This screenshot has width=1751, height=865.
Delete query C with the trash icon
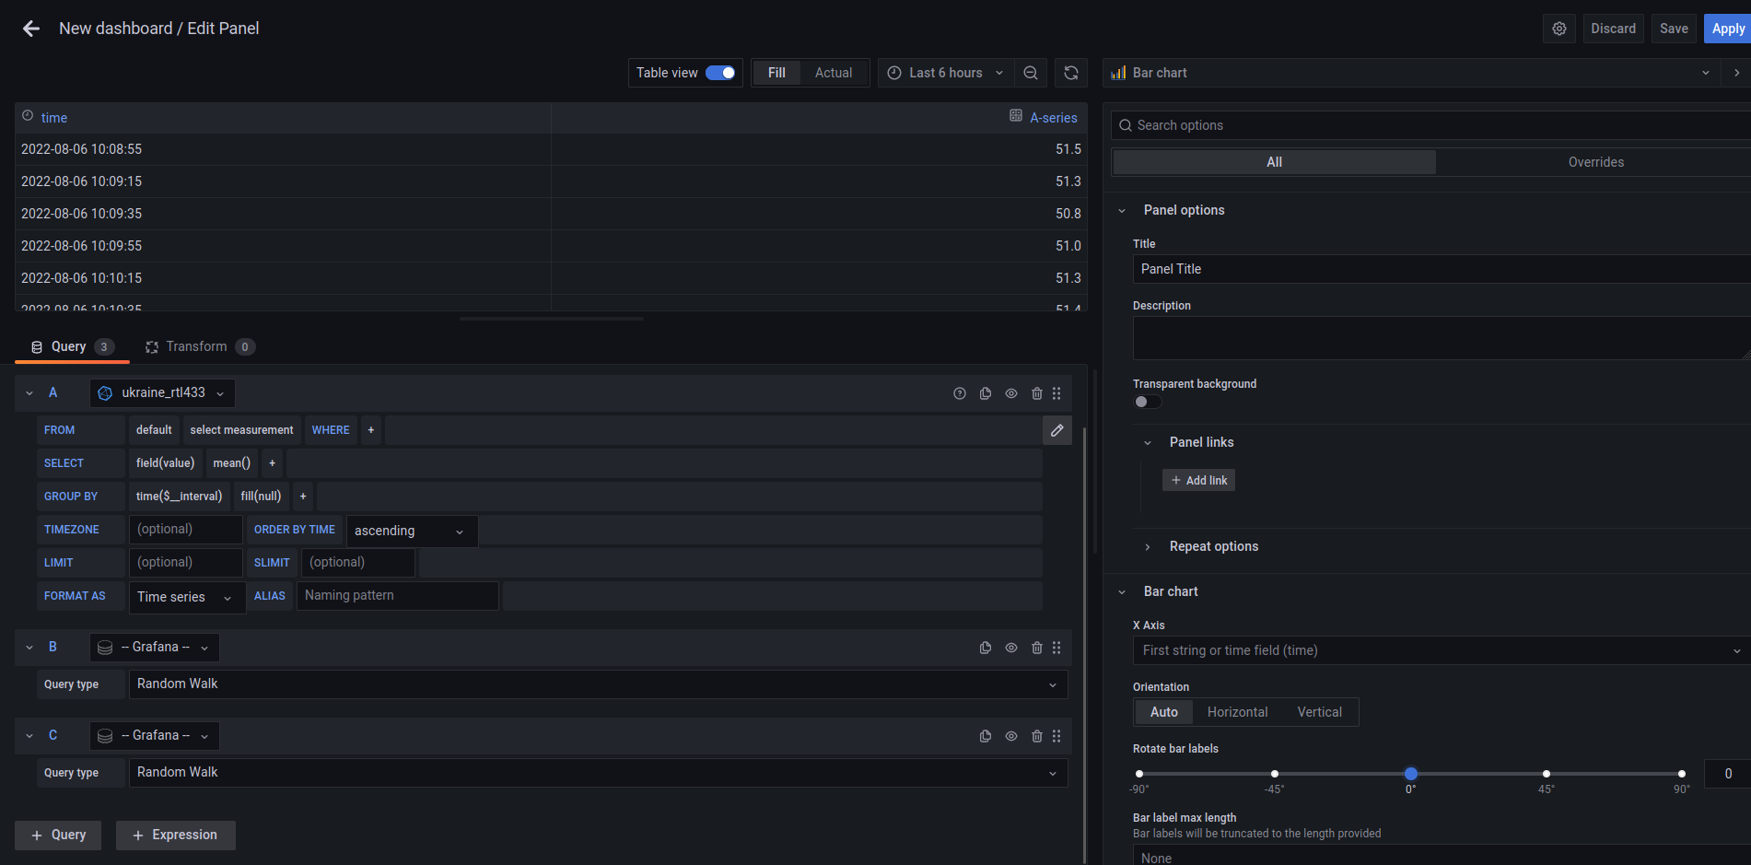[1036, 735]
